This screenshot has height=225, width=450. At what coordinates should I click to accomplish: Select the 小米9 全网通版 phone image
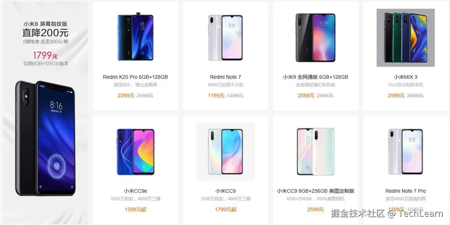point(315,37)
